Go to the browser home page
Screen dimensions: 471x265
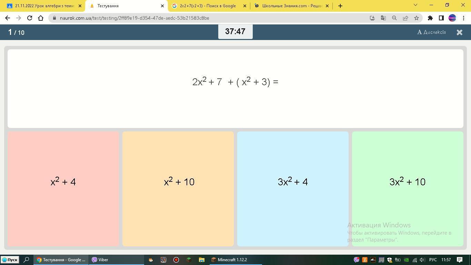[x=41, y=18]
